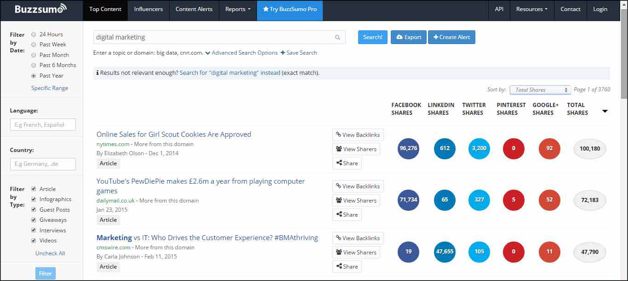Toggle the Videos checkbox
The height and width of the screenshot is (281, 628).
pyautogui.click(x=34, y=241)
